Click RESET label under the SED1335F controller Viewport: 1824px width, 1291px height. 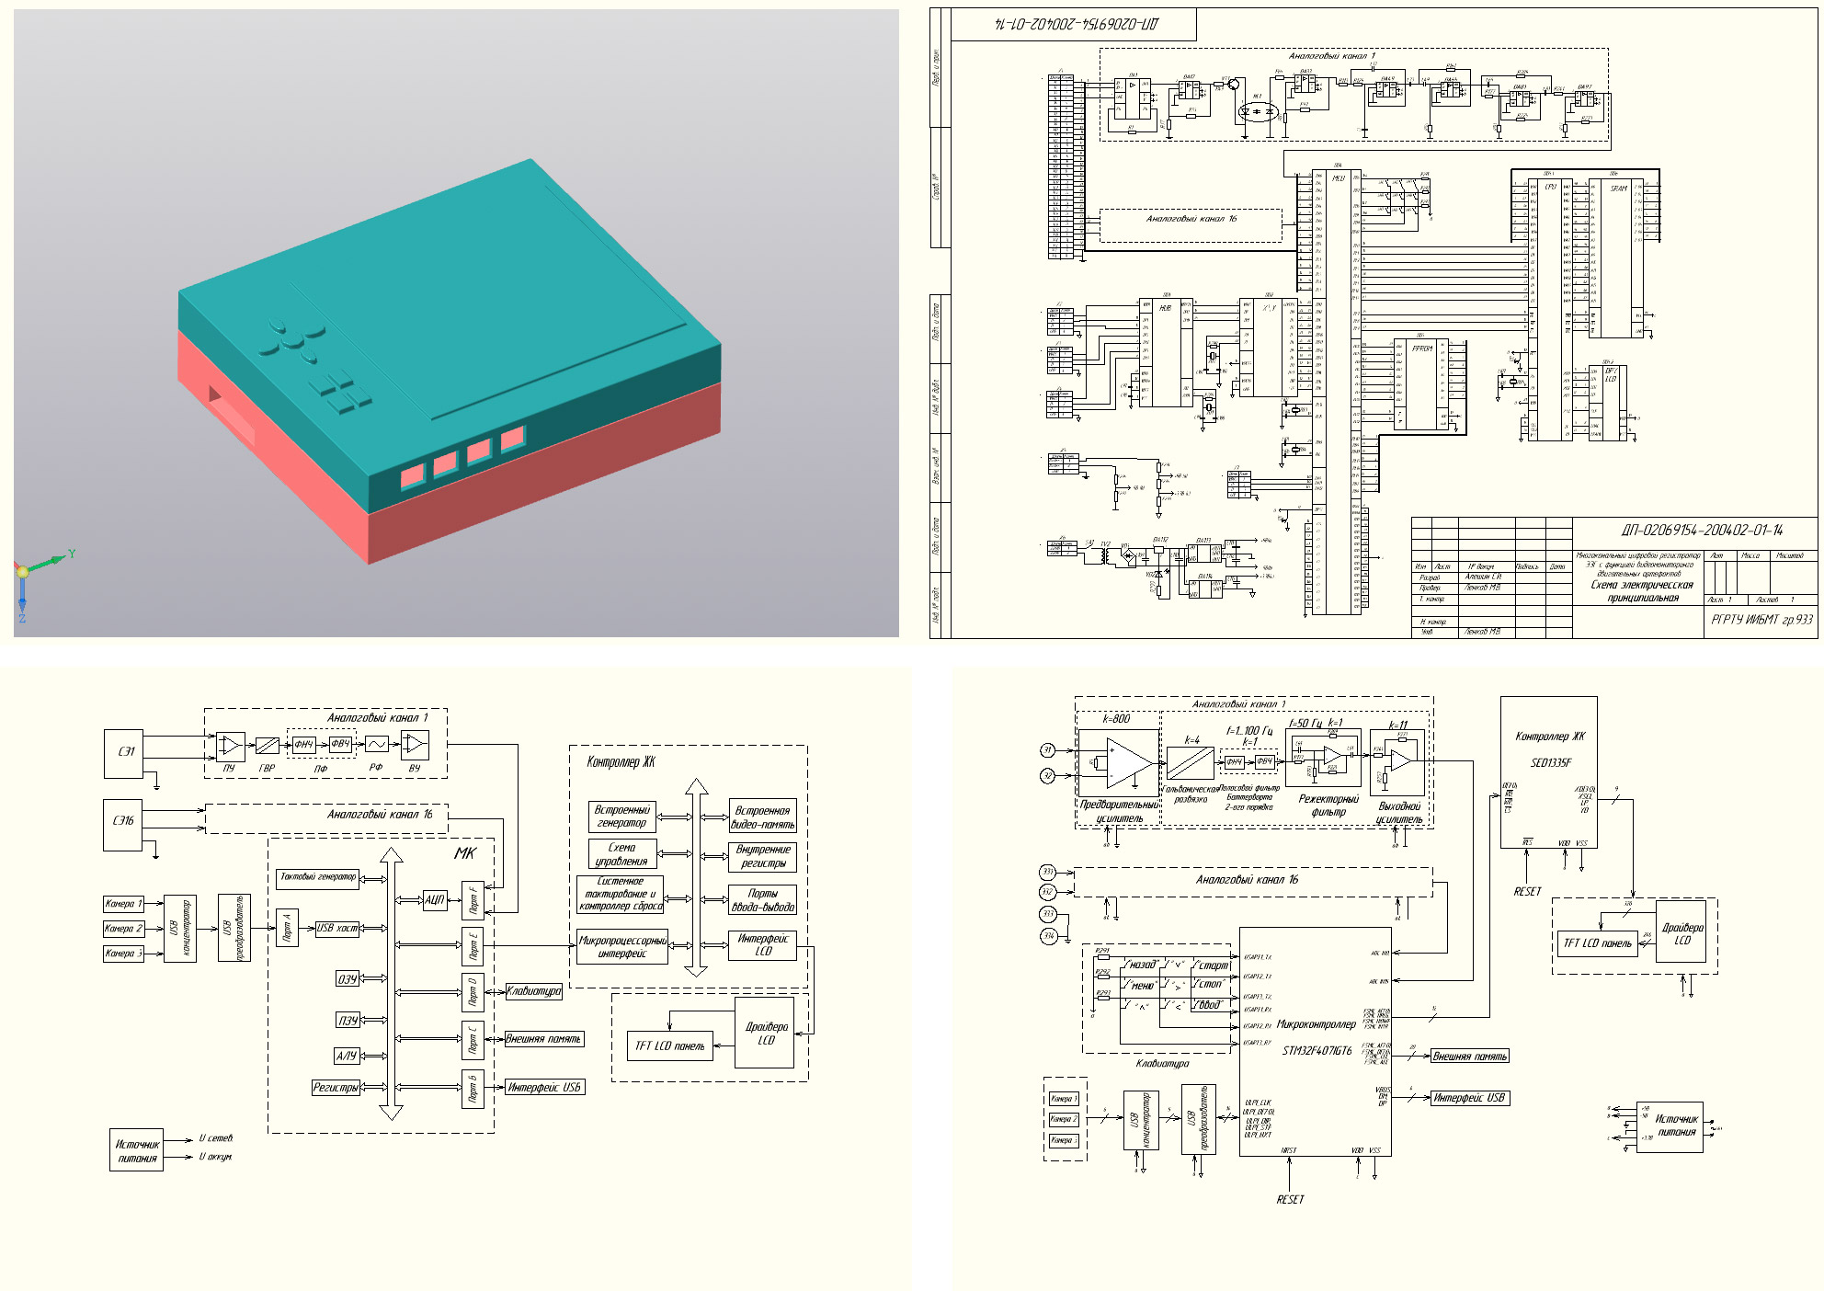(x=1527, y=892)
